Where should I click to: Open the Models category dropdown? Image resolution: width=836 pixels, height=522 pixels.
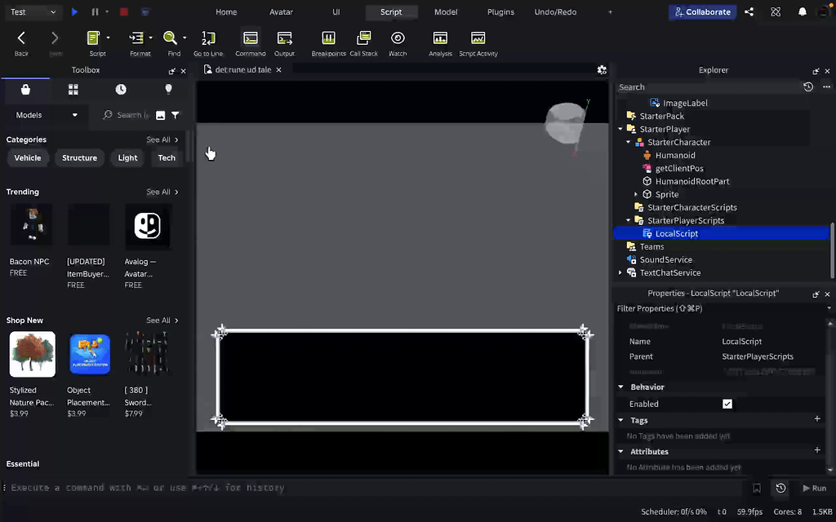coord(47,115)
